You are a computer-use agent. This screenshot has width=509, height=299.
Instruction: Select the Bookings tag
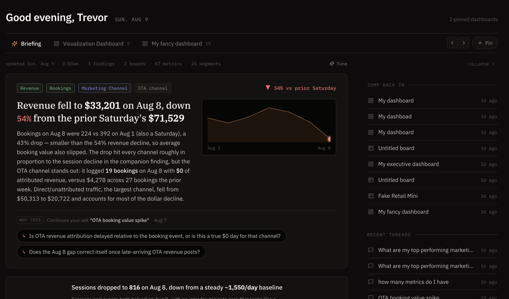pyautogui.click(x=60, y=88)
